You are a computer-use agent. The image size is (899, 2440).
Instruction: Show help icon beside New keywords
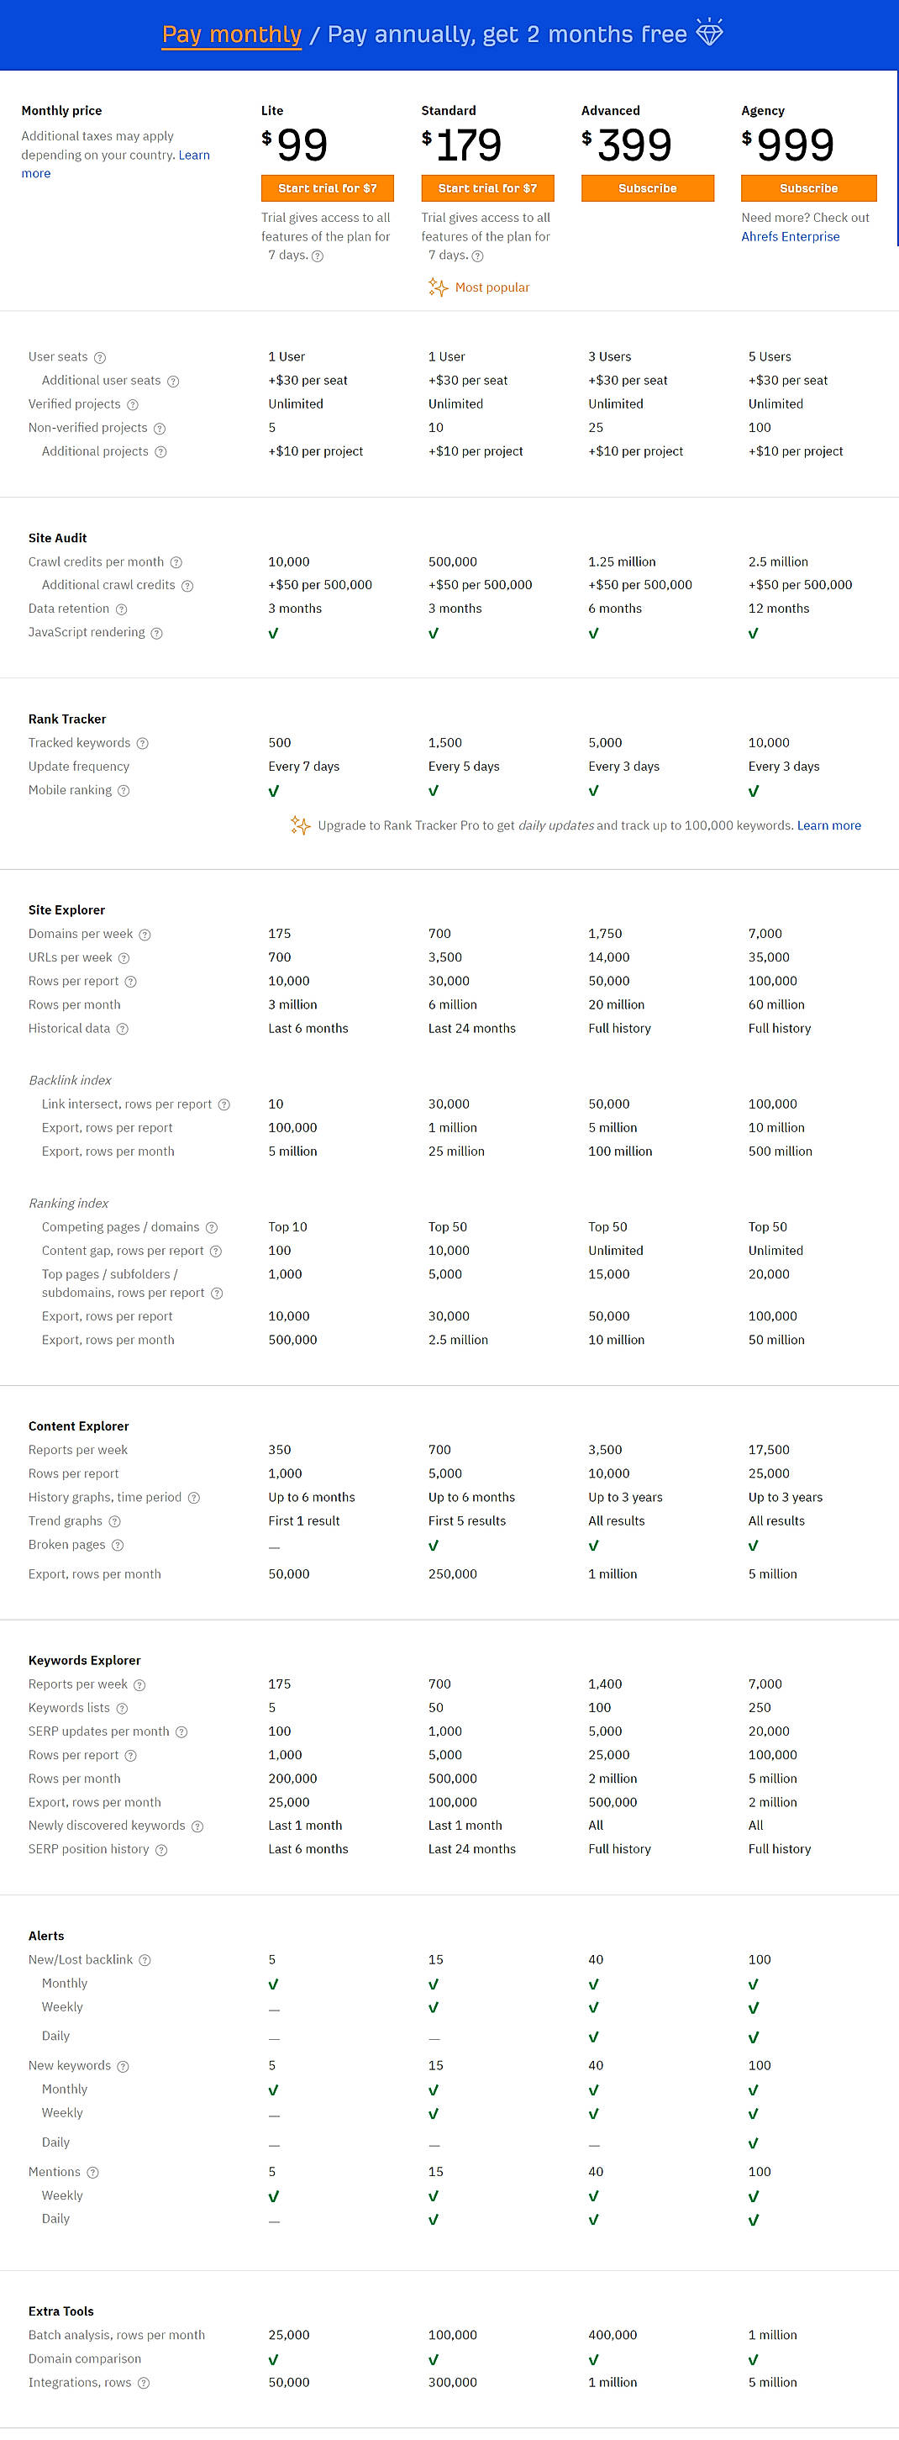pyautogui.click(x=124, y=2067)
